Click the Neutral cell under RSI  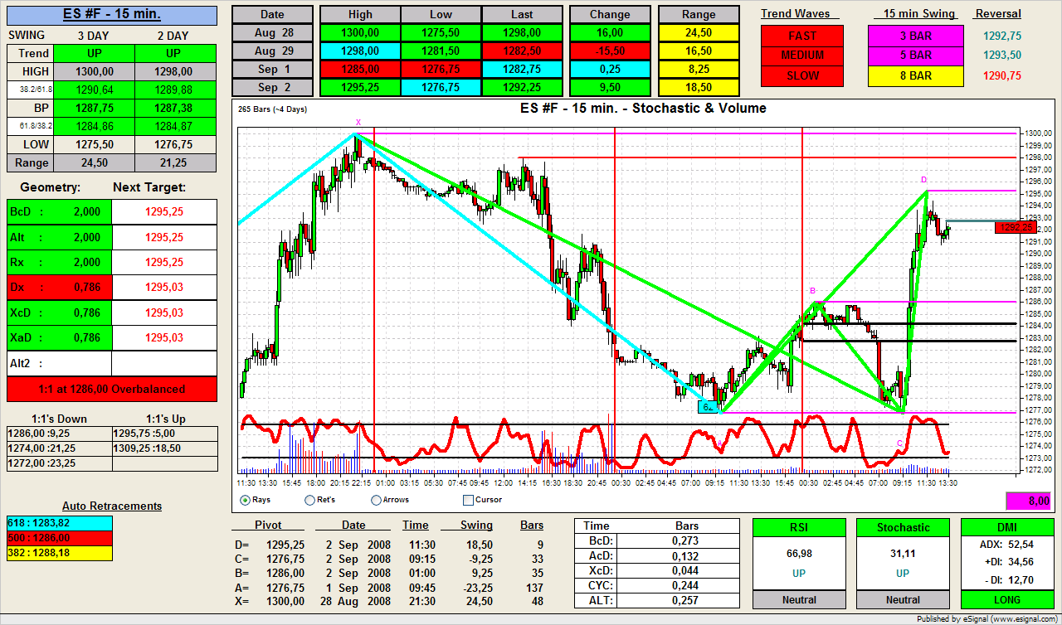pos(799,599)
